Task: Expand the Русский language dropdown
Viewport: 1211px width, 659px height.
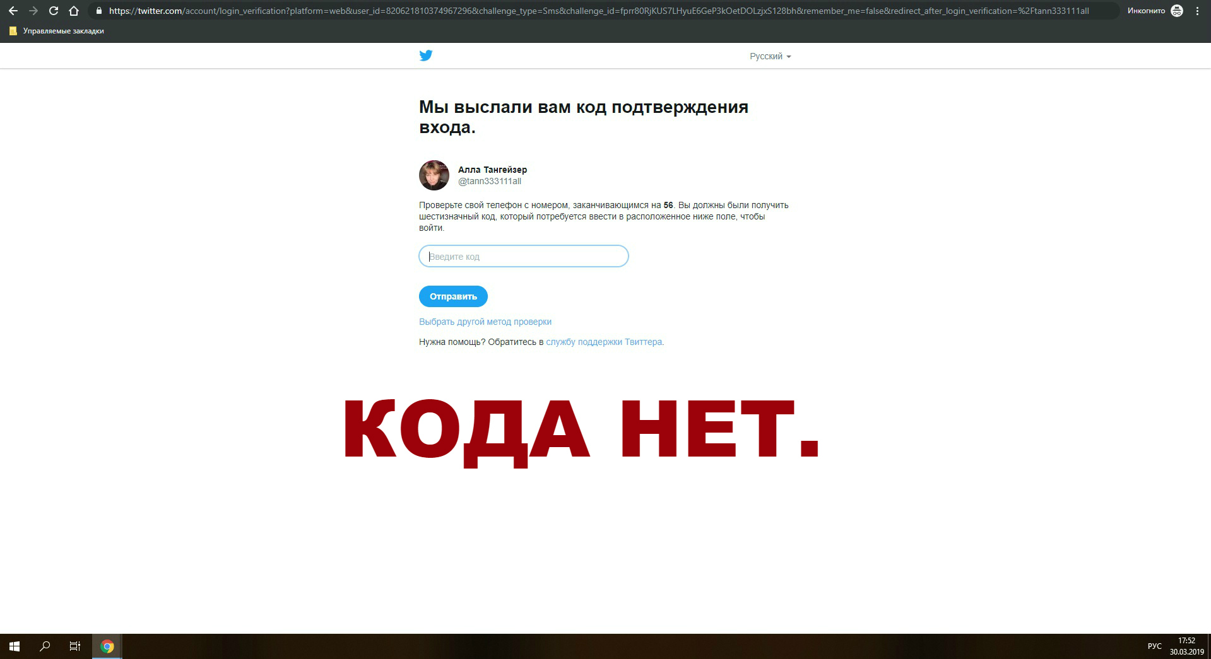Action: (x=770, y=56)
